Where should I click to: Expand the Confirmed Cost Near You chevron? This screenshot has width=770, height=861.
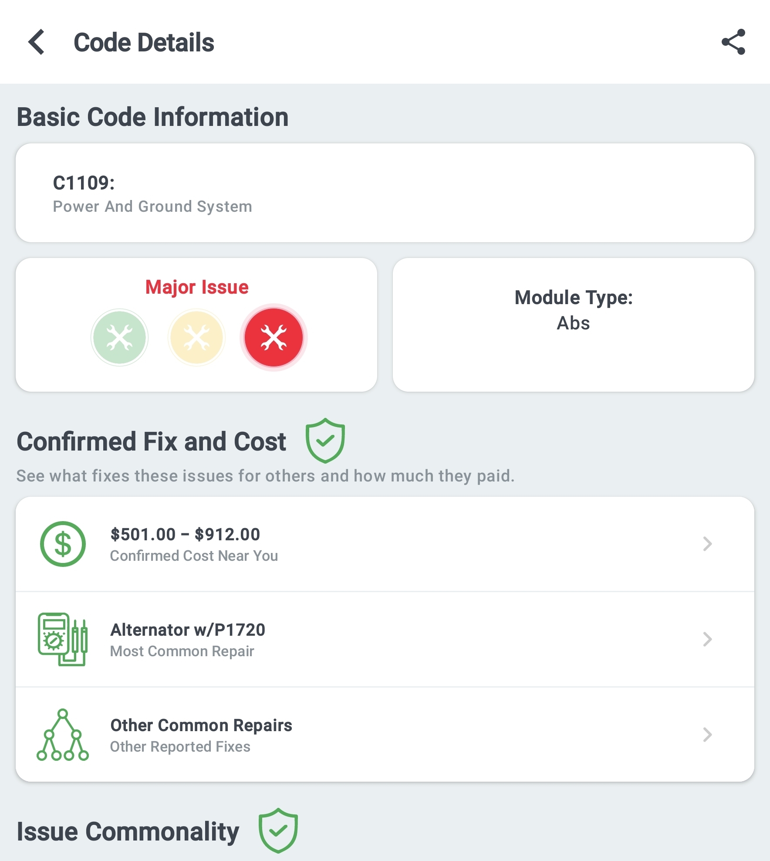pos(707,544)
